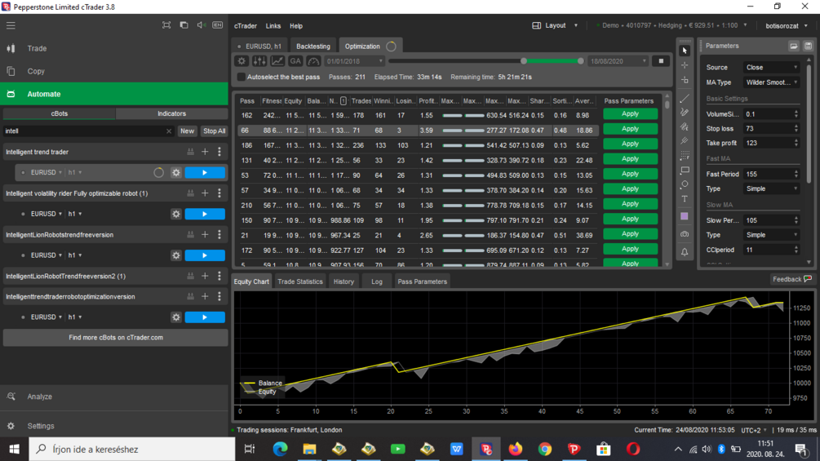
Task: Open optimization settings gear in toolbar
Action: click(241, 61)
